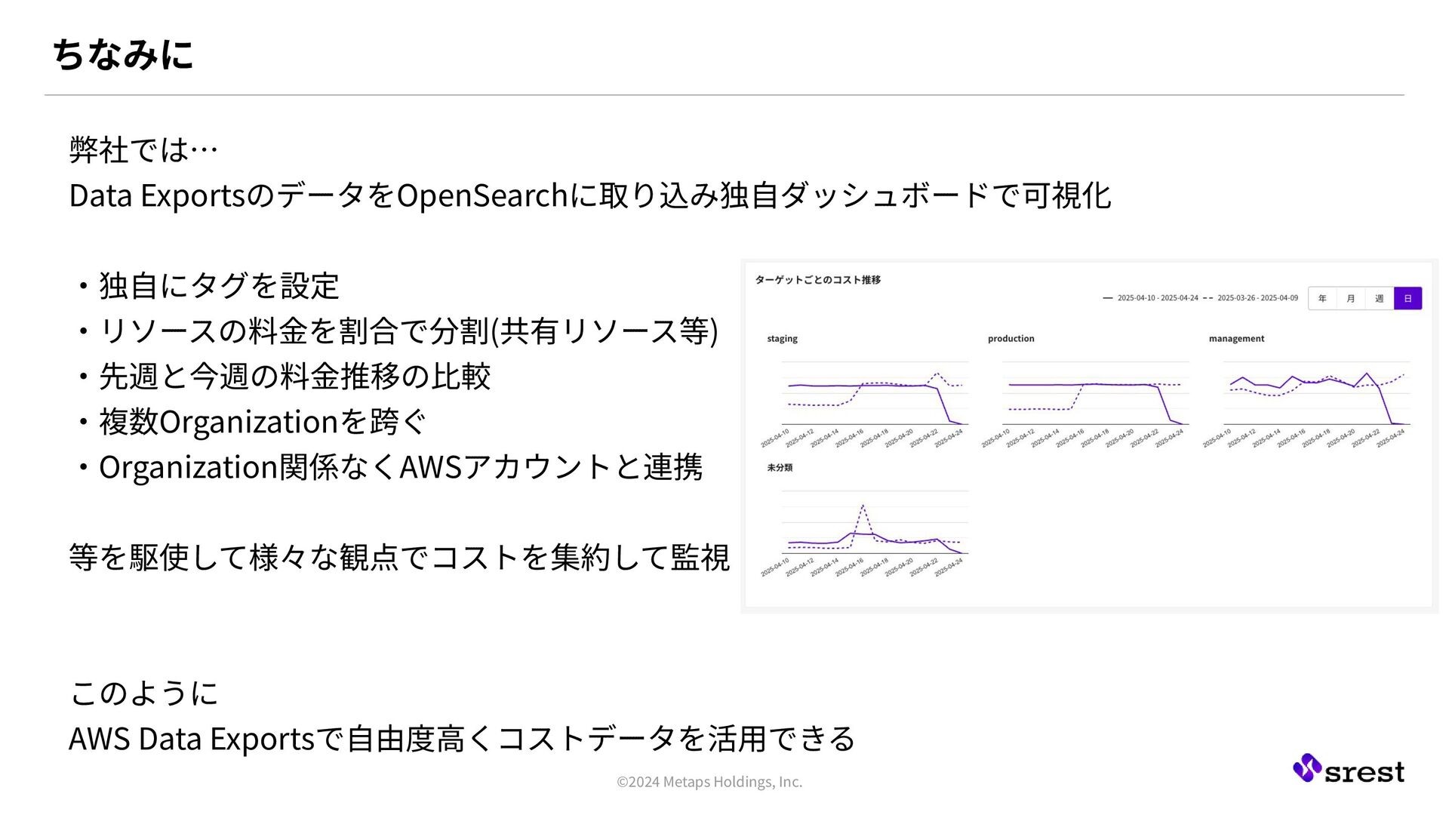Select the 年 (year) granularity button
This screenshot has width=1449, height=815.
(1322, 299)
